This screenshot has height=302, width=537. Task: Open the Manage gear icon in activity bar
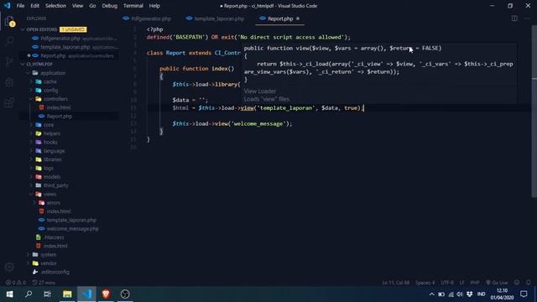click(x=9, y=267)
